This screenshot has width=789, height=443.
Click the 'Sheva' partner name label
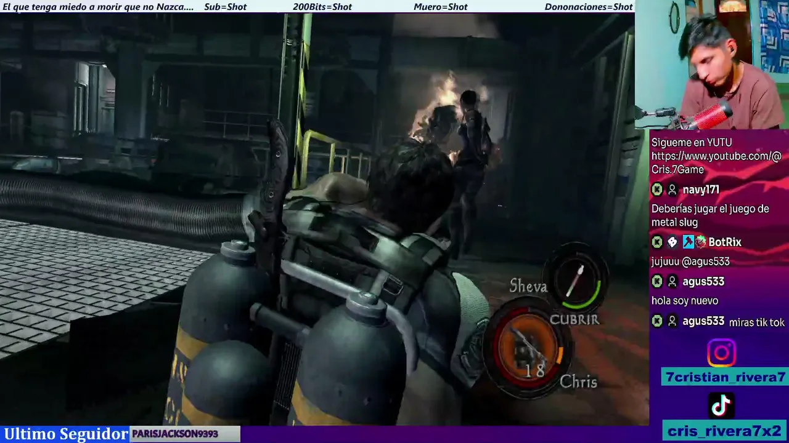coord(528,286)
